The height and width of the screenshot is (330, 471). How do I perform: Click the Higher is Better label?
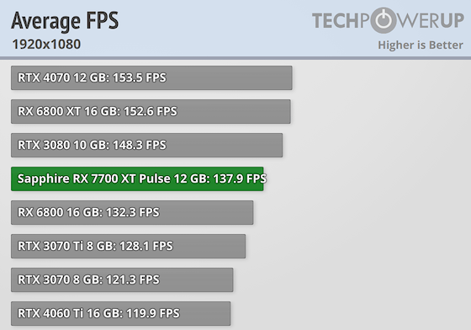pyautogui.click(x=421, y=45)
